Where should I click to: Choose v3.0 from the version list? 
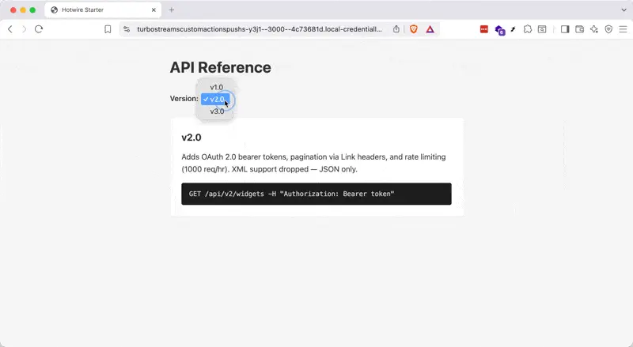pyautogui.click(x=216, y=111)
